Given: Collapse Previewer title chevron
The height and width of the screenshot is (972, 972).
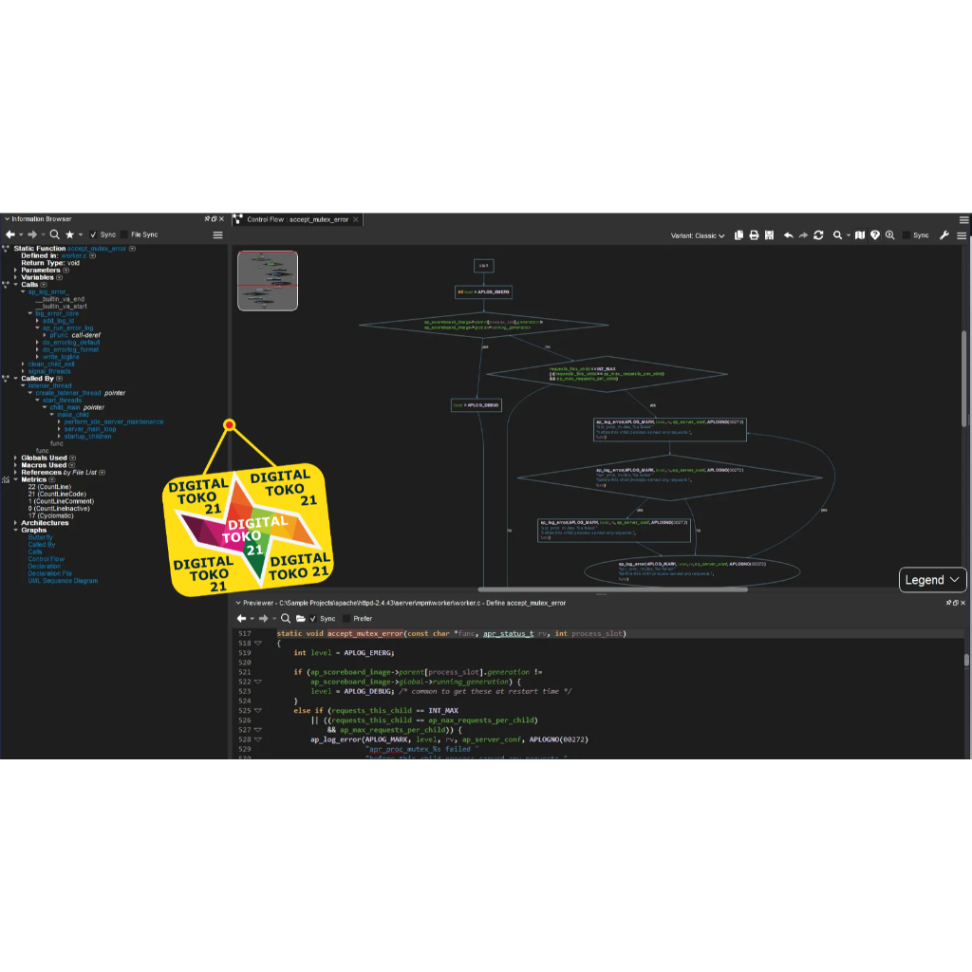Looking at the screenshot, I should [238, 603].
